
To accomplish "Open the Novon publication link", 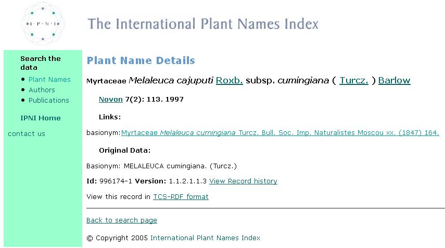I will [111, 100].
